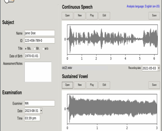
Task: Change Analysis language English (en-US) link
Action: coord(143,6)
